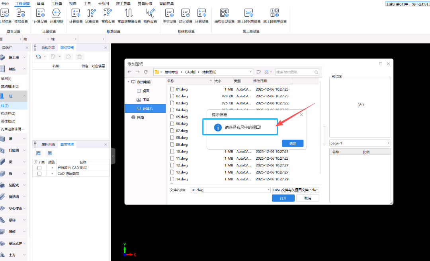Open 弯曲调整值设置 bend adjustment icon
430x261 pixels.
coord(129,13)
